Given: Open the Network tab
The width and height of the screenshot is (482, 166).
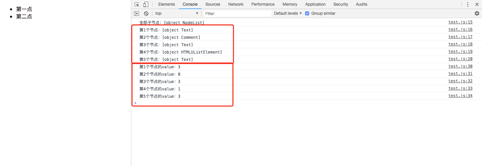Looking at the screenshot, I should 236,4.
